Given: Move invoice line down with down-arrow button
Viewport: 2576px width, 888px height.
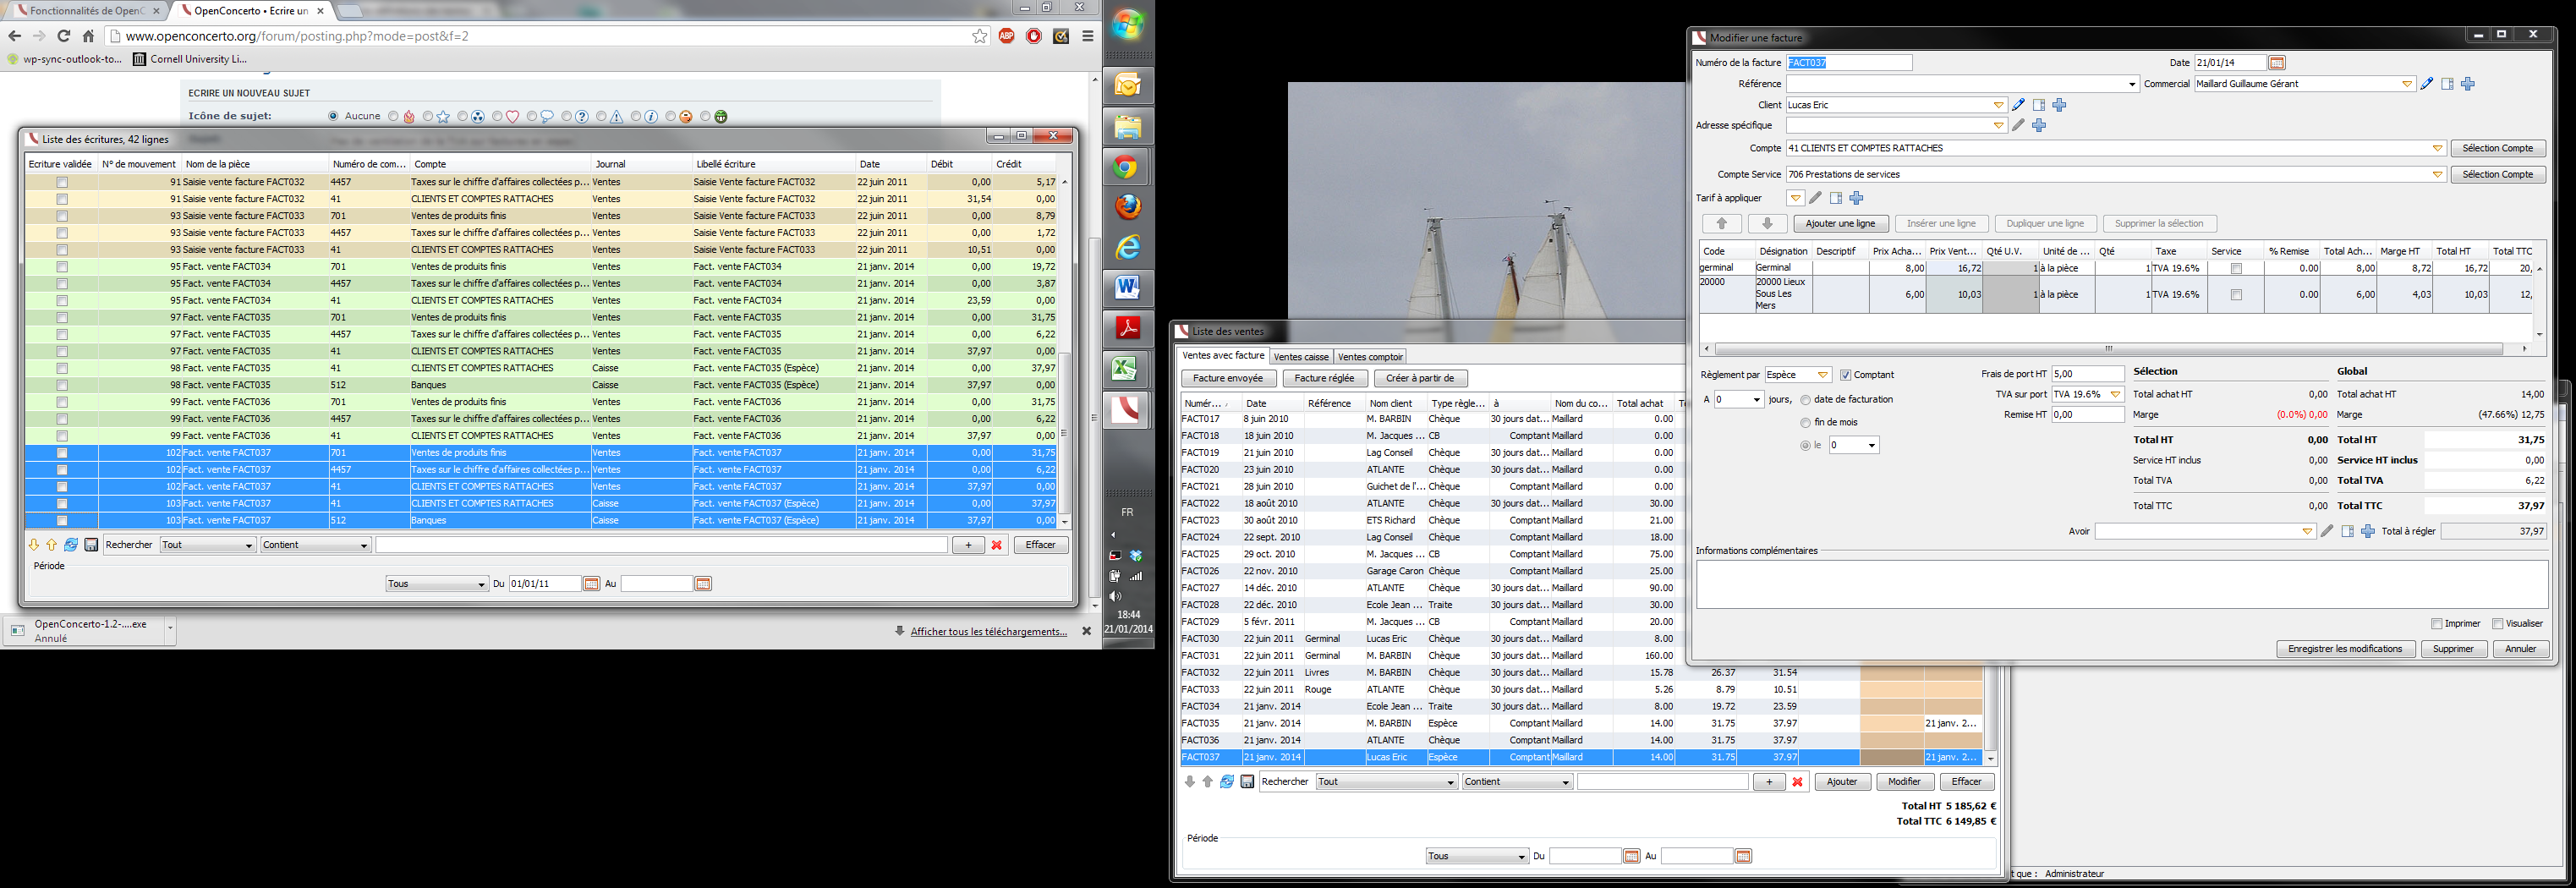Looking at the screenshot, I should 1767,224.
